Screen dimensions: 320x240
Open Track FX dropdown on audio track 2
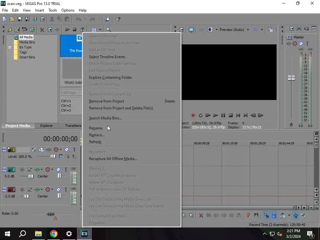42,170
